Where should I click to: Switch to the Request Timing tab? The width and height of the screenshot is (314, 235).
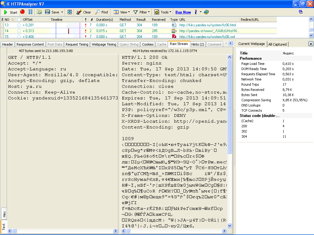(77, 44)
